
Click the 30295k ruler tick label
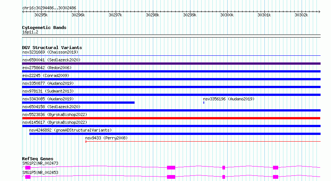41,15
